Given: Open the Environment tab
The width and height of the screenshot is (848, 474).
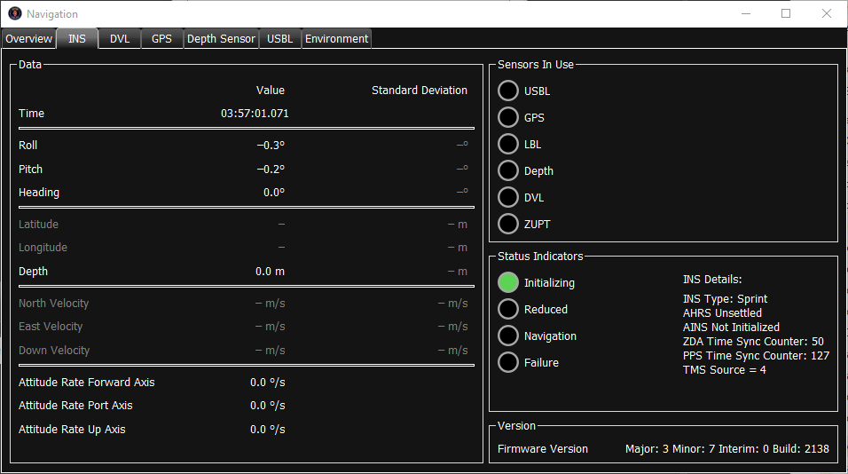Looking at the screenshot, I should pyautogui.click(x=336, y=39).
